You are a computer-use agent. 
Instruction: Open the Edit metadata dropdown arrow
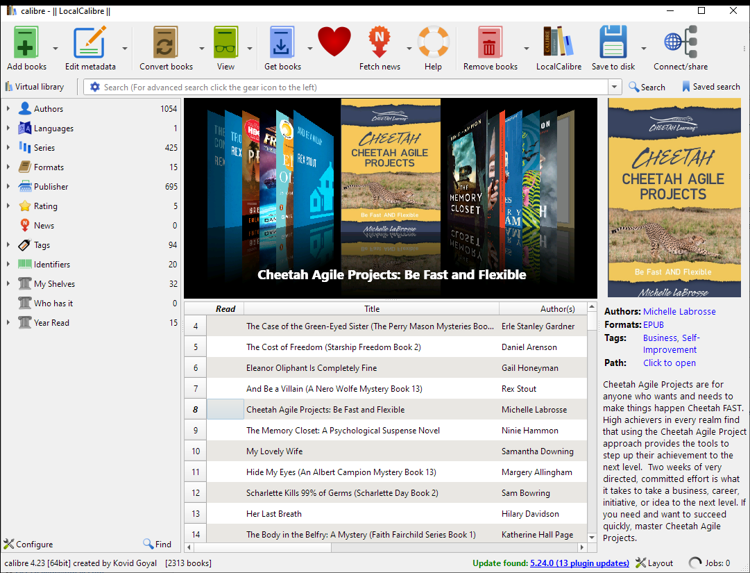[125, 49]
